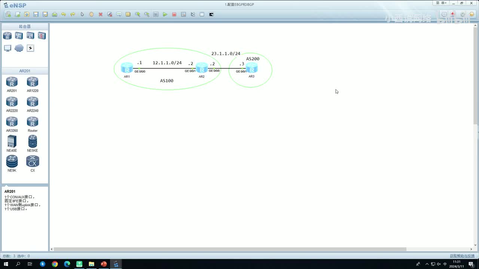Select the pointer arrow tool
Image resolution: width=479 pixels, height=269 pixels.
[82, 15]
